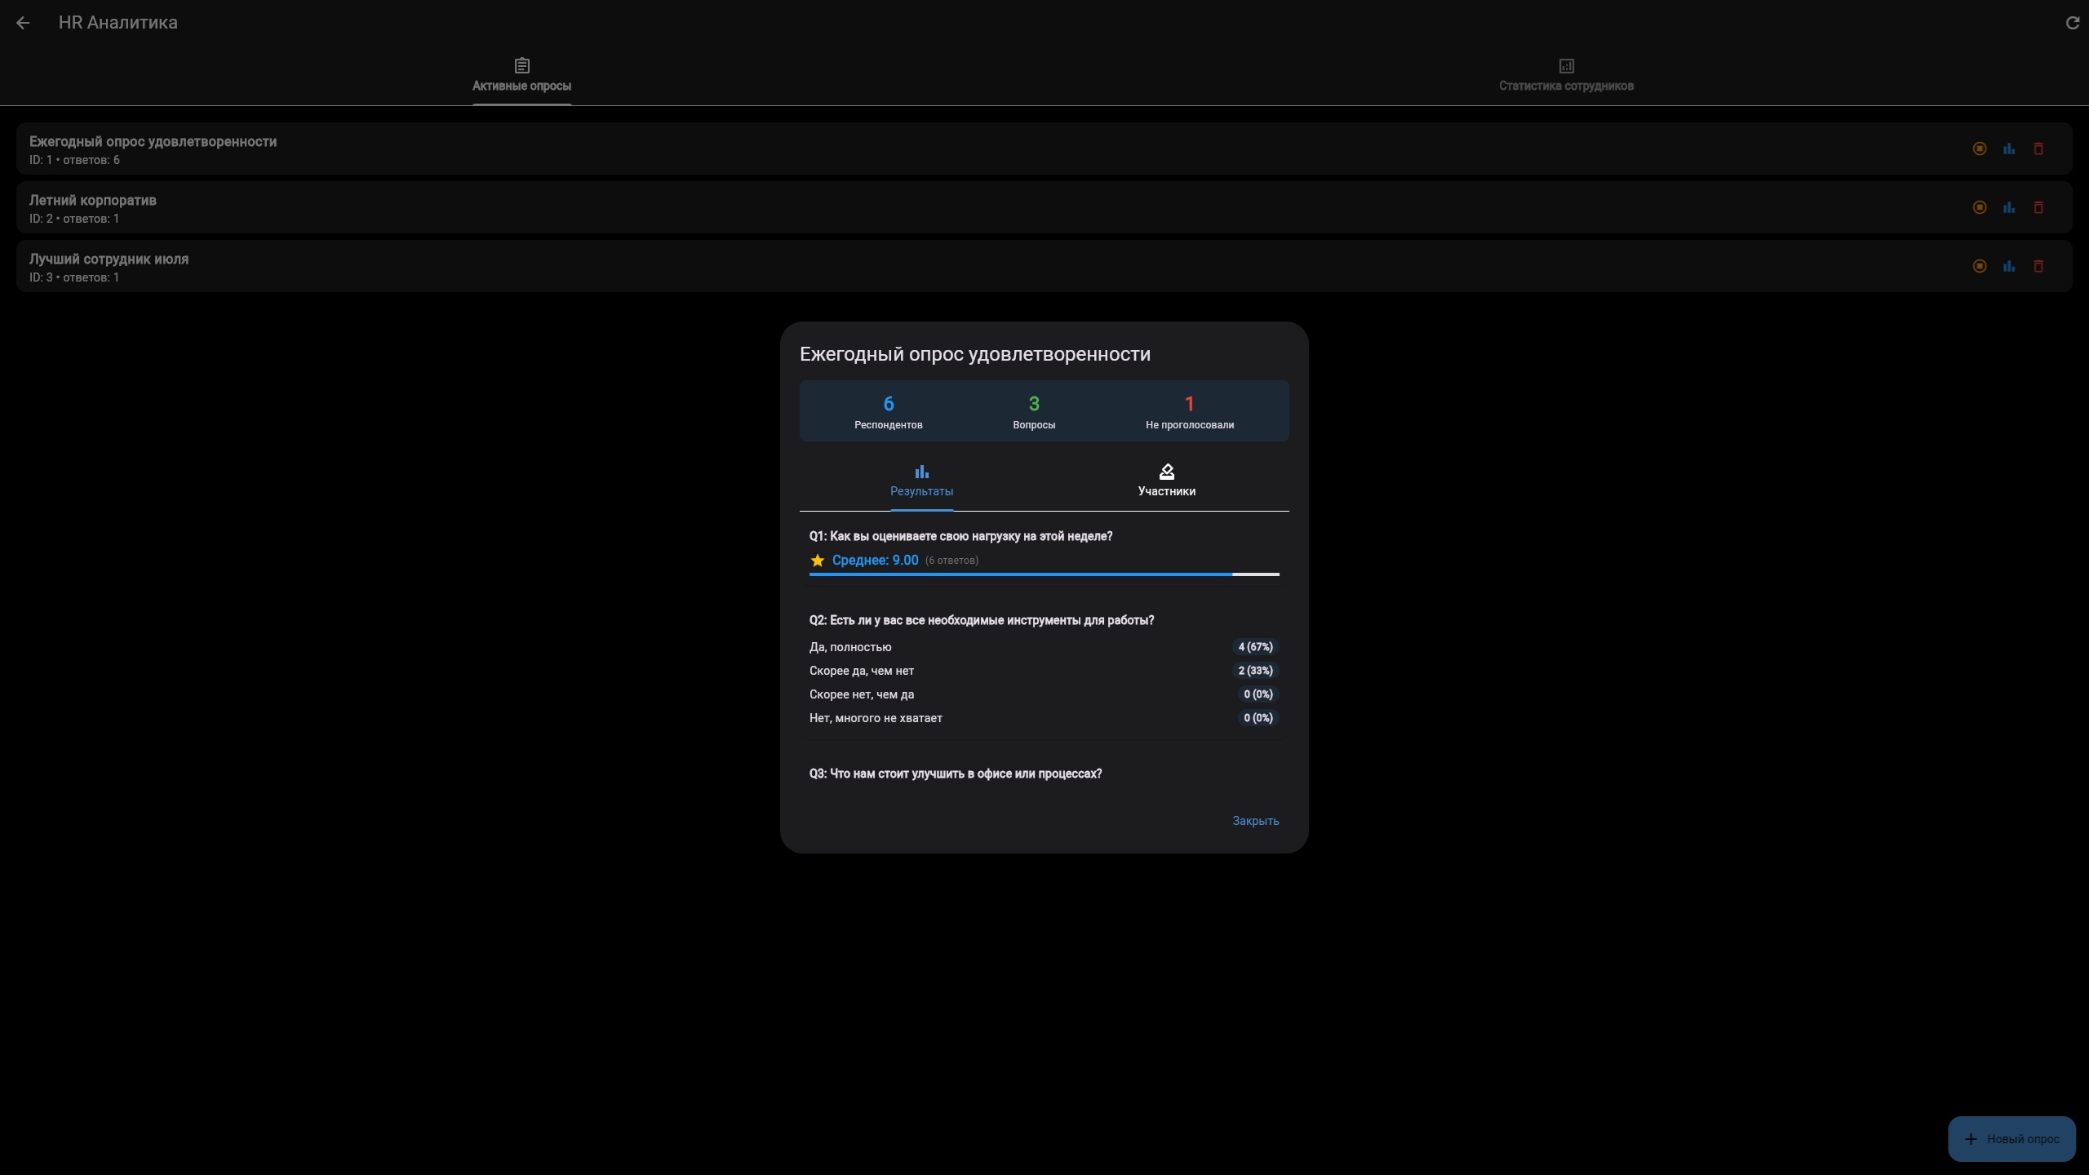Click the Среднее: 9.00 rating text
This screenshot has width=2089, height=1175.
(875, 560)
